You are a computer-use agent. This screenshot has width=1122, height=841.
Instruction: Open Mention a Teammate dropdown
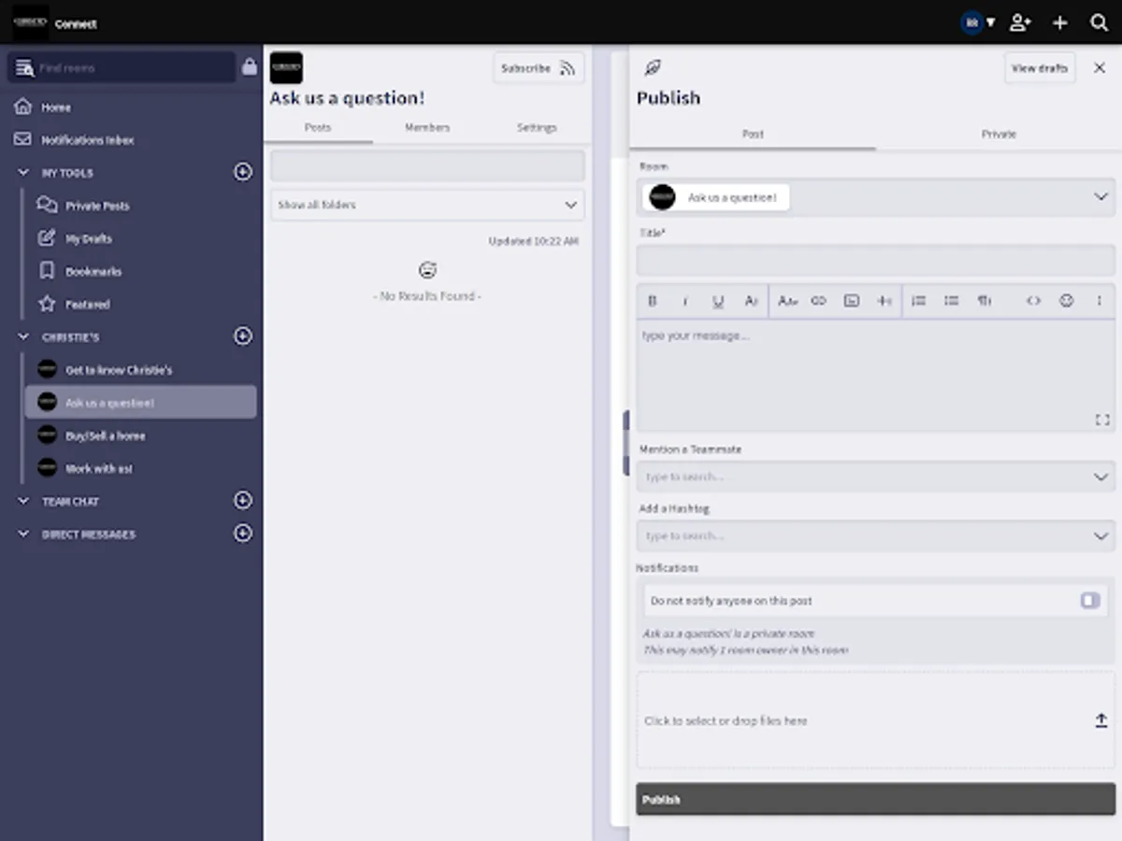876,477
